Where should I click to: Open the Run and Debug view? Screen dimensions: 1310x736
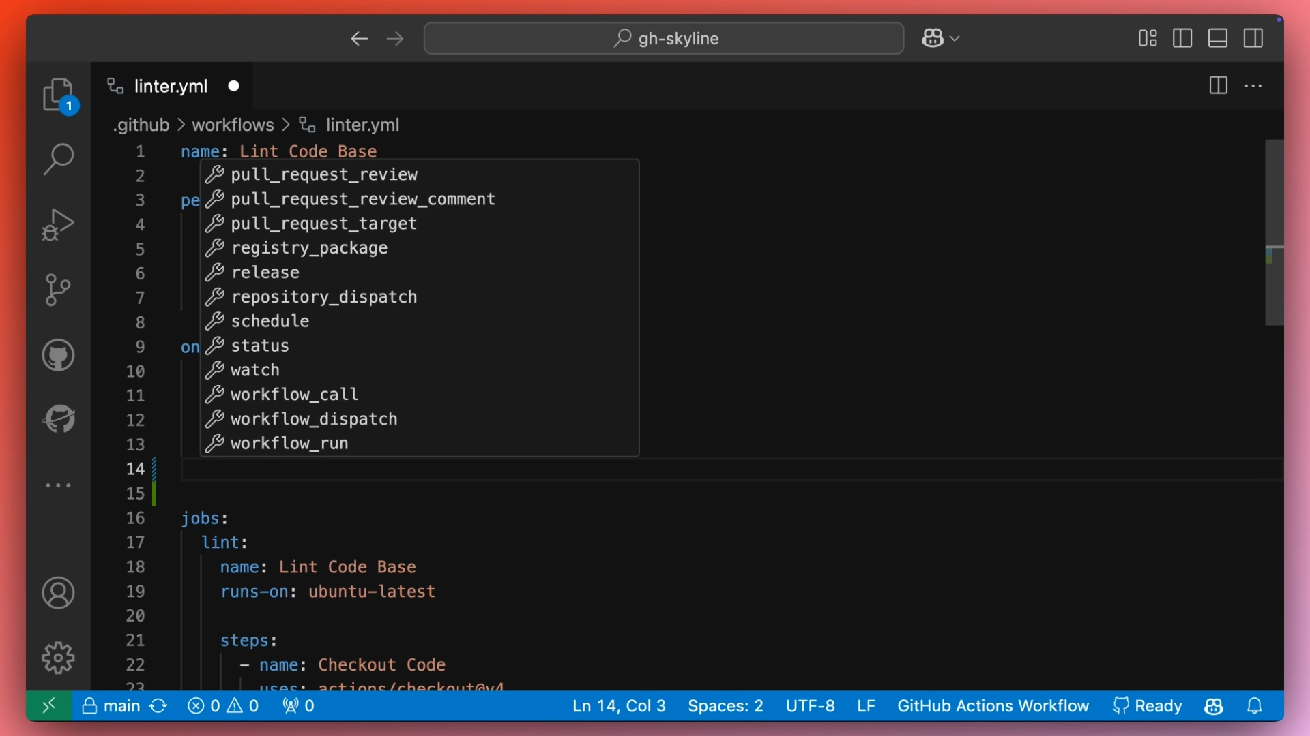tap(59, 224)
